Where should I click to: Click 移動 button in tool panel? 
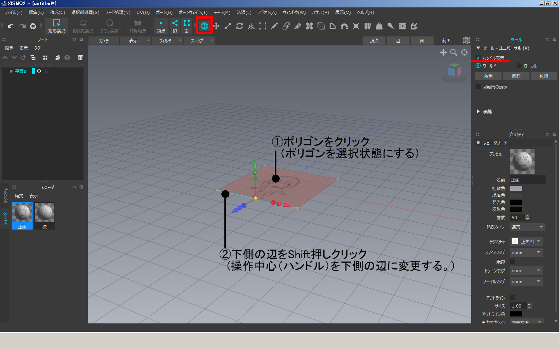click(x=488, y=76)
